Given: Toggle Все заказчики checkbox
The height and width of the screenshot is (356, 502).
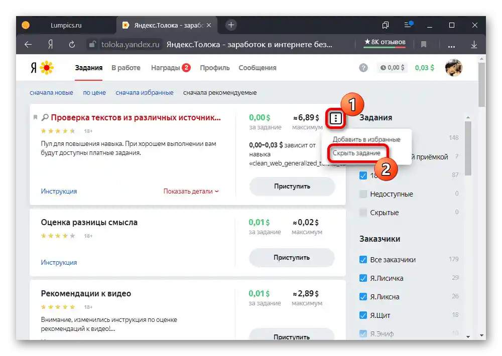Looking at the screenshot, I should click(363, 259).
